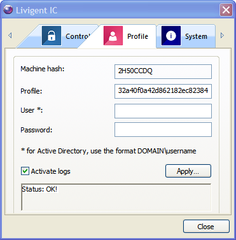The width and height of the screenshot is (236, 240).
Task: Open the Control tab padlock icon
Action: tap(52, 36)
